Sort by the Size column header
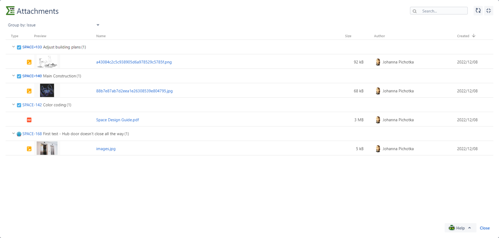The height and width of the screenshot is (238, 499). pos(348,36)
